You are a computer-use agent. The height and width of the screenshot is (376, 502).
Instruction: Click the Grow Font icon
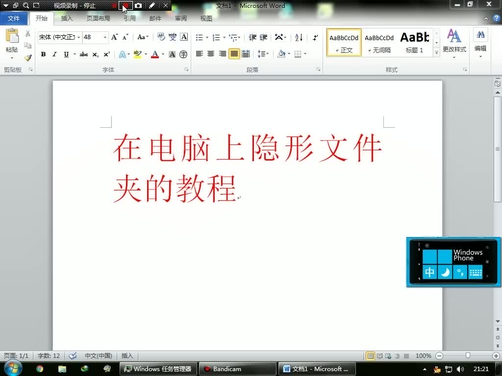(x=114, y=37)
